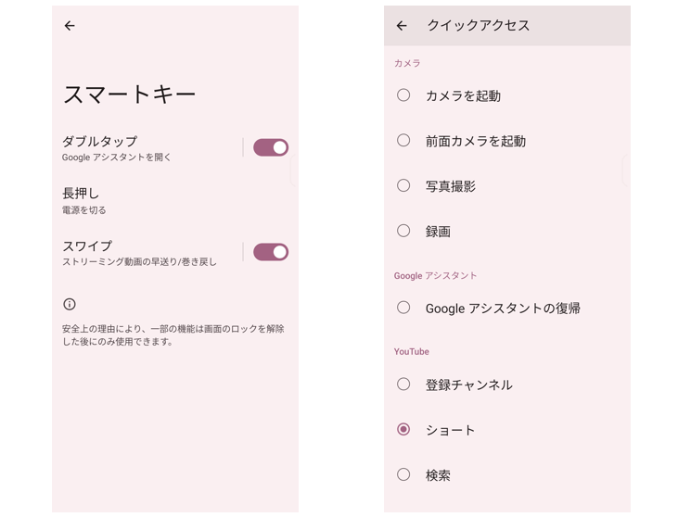Toggle the スワイプ switch off
The height and width of the screenshot is (517, 678).
coord(271,252)
